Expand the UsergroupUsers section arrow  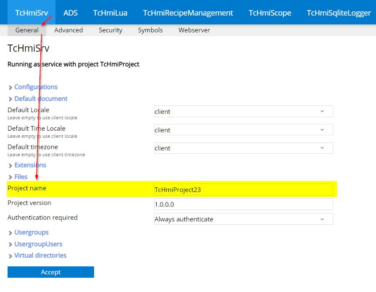click(x=11, y=244)
